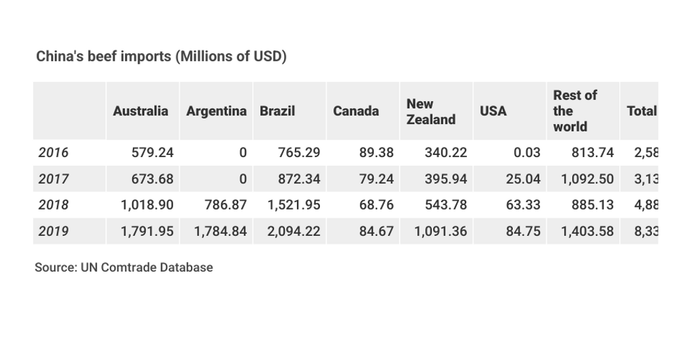Click Brazil's 2019 value 2,094.22
The image size is (691, 345).
[x=294, y=231]
